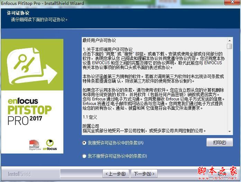Click the PitStop Pro document wrench logo

(32, 66)
